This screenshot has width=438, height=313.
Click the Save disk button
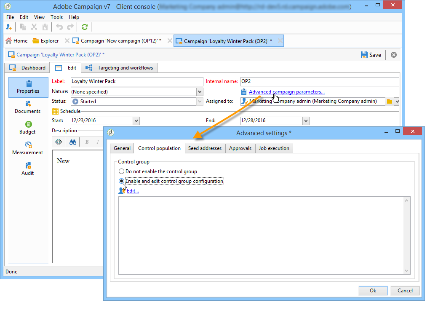(x=371, y=55)
